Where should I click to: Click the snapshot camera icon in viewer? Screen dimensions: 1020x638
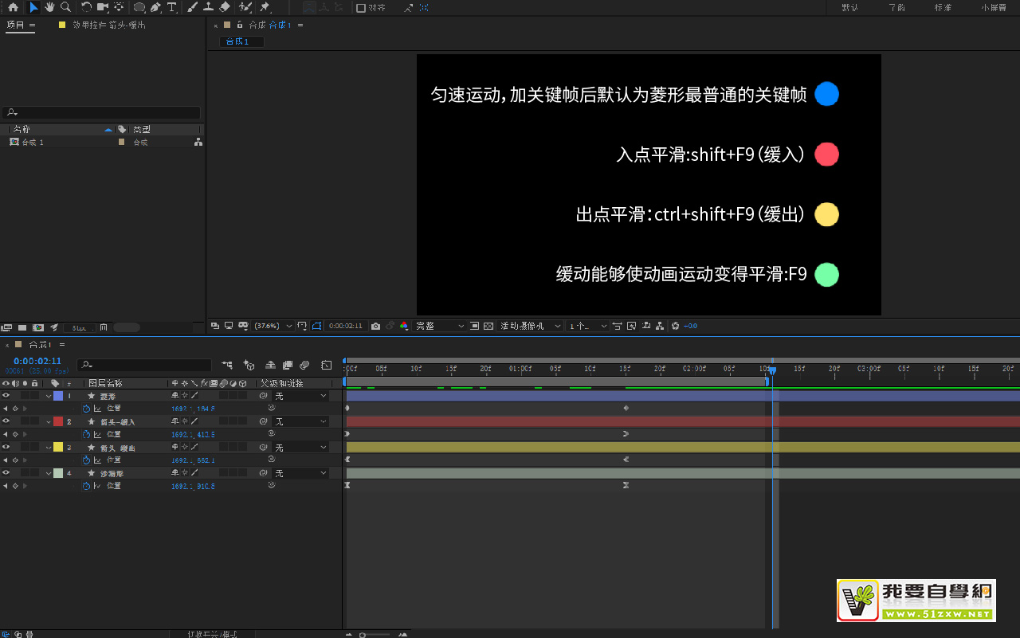[x=376, y=326]
